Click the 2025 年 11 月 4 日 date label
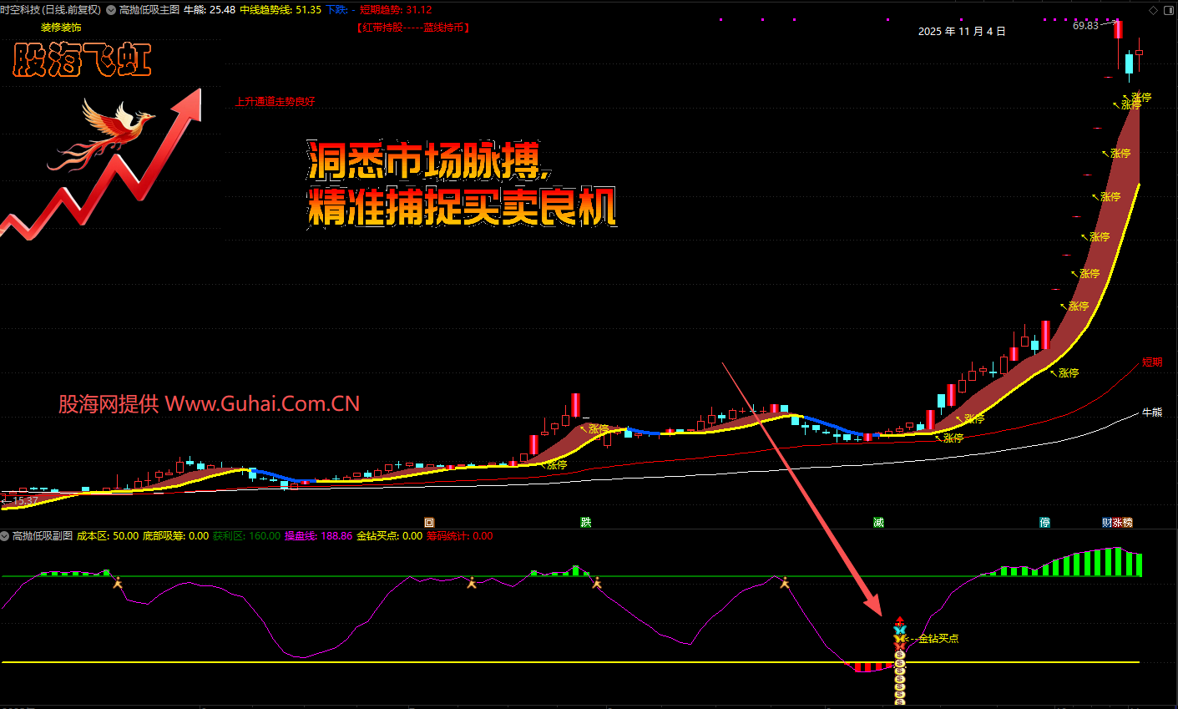This screenshot has width=1178, height=709. coord(962,32)
